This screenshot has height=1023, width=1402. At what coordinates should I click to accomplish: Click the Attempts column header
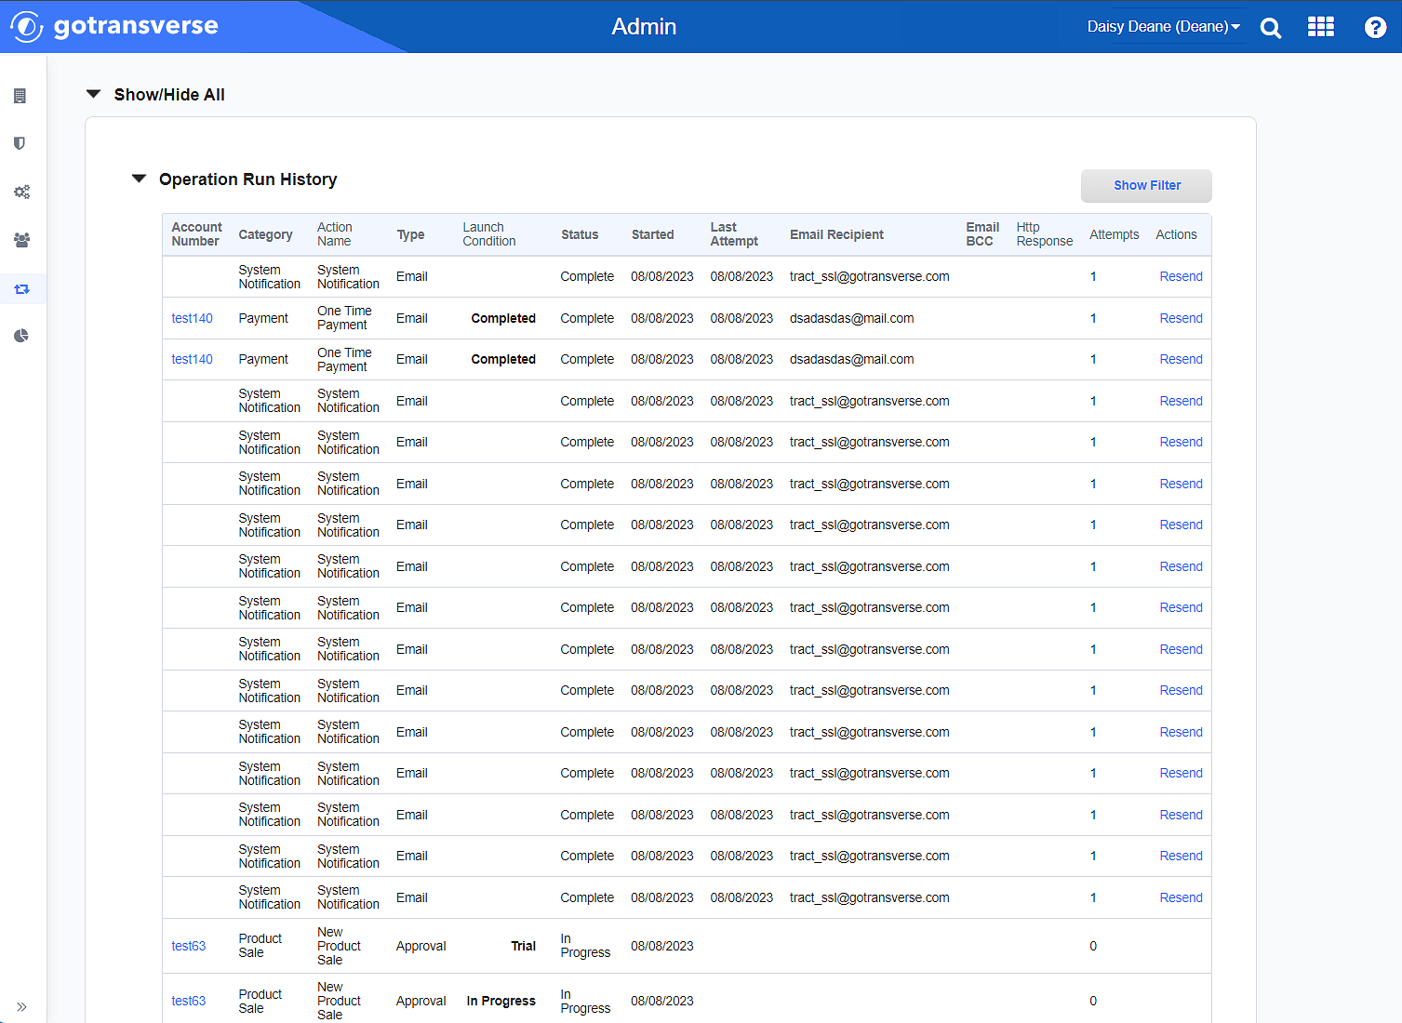[1114, 234]
